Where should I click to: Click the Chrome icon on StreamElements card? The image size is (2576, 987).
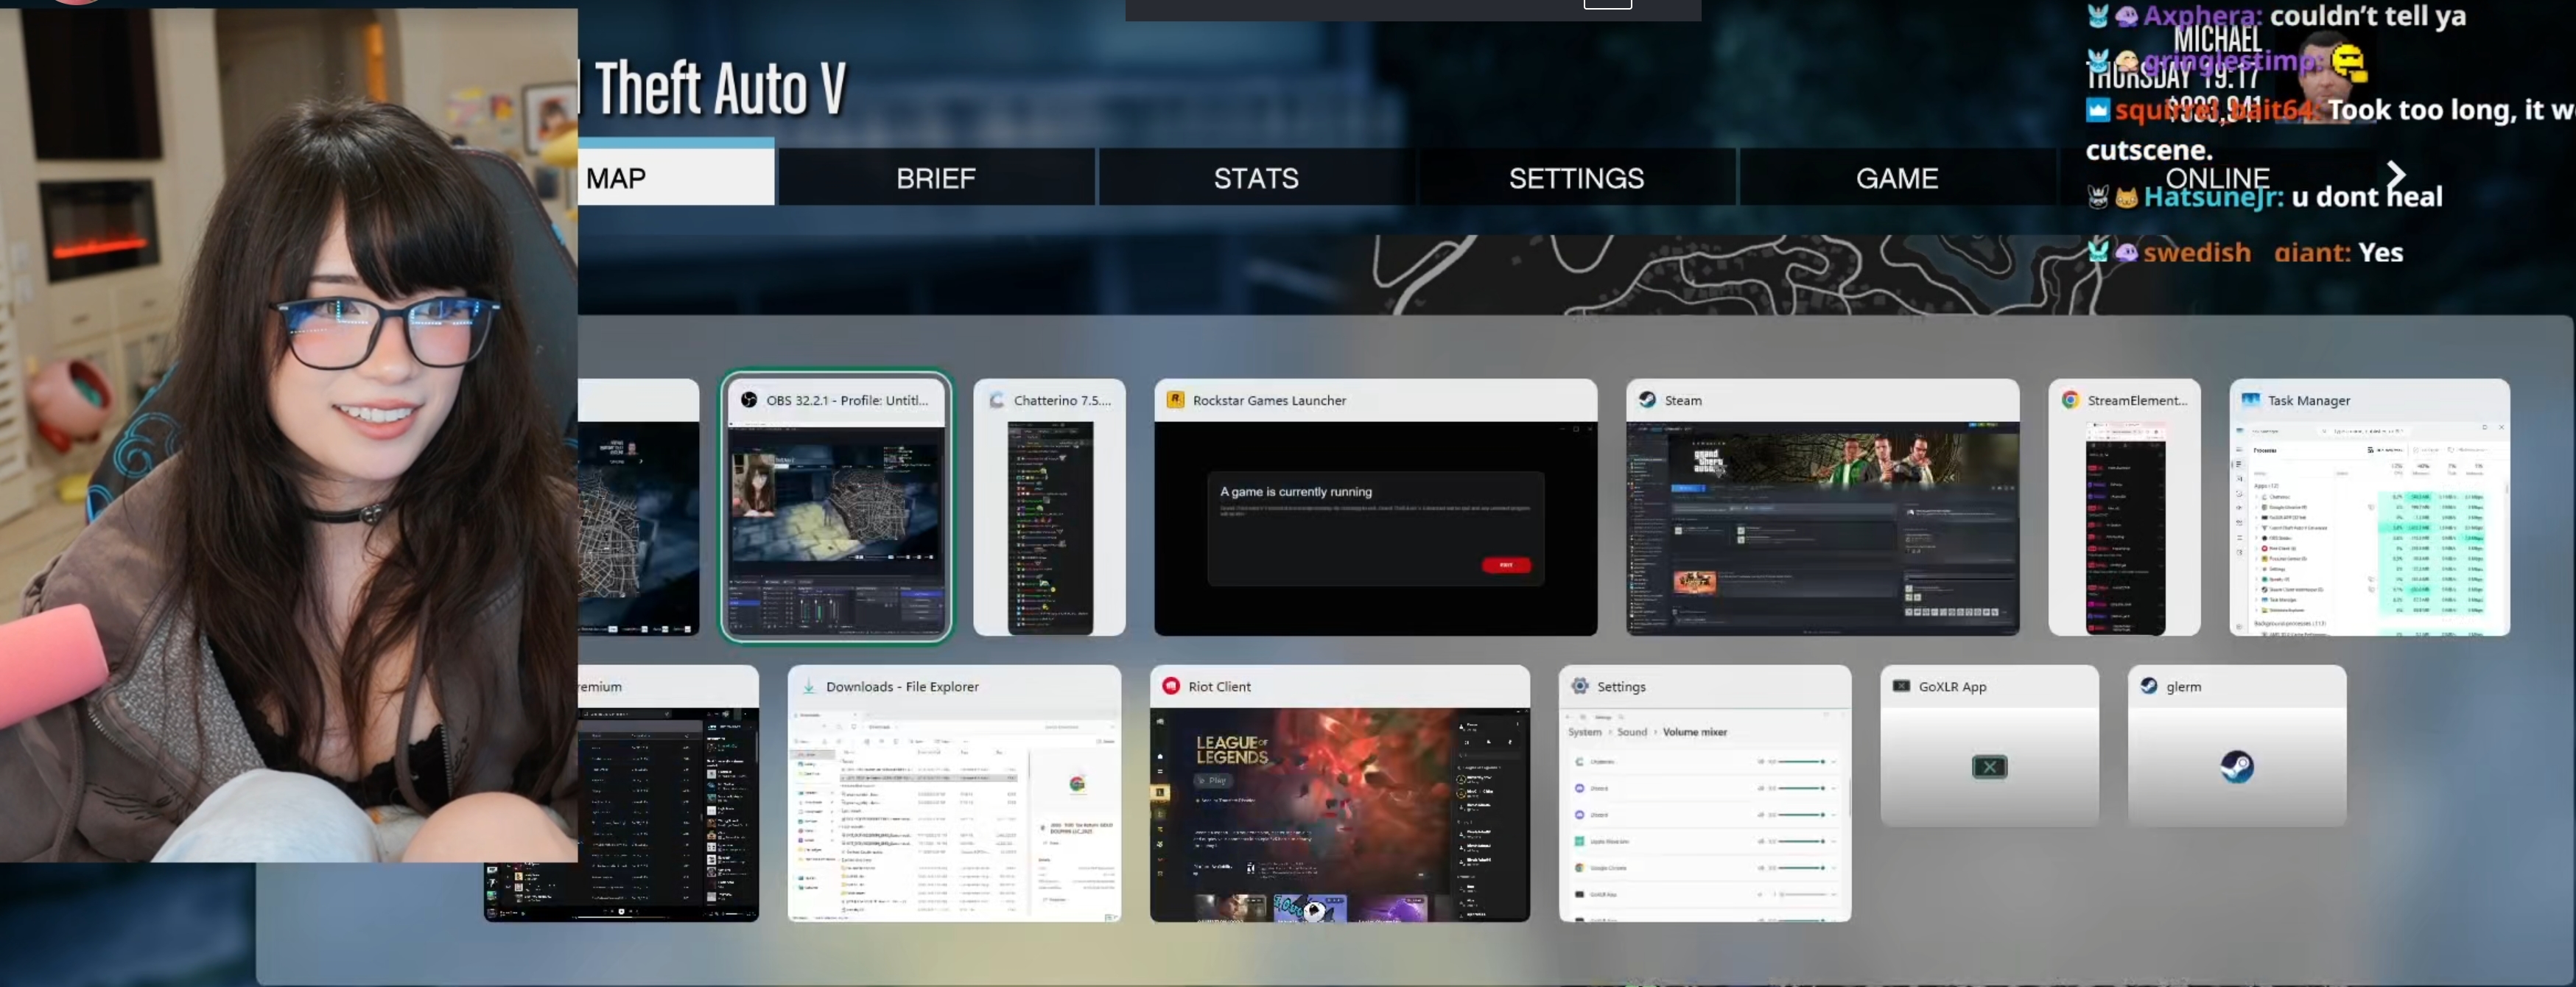click(x=2070, y=400)
